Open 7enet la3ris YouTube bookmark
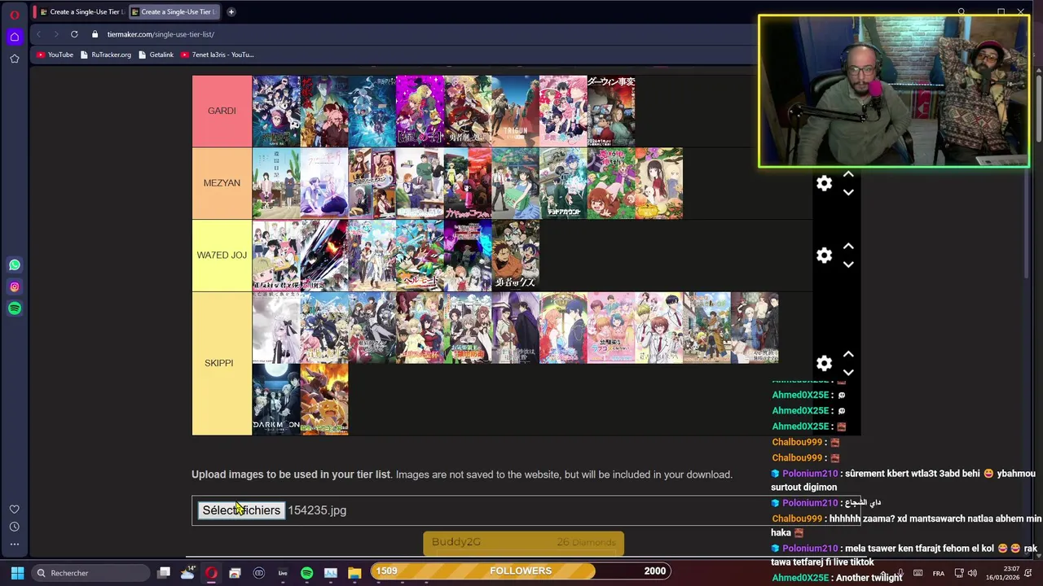Screen dimensions: 1043x586 point(218,55)
